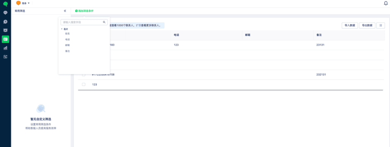
Task: Click the 邮箱 column header
Action: click(248, 35)
